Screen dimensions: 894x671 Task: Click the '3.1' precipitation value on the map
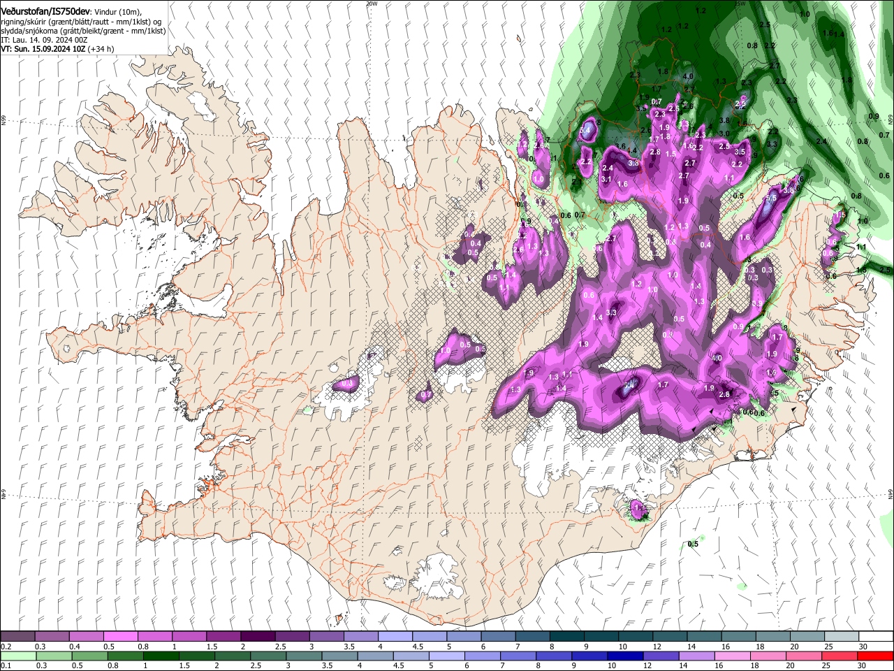tap(606, 180)
